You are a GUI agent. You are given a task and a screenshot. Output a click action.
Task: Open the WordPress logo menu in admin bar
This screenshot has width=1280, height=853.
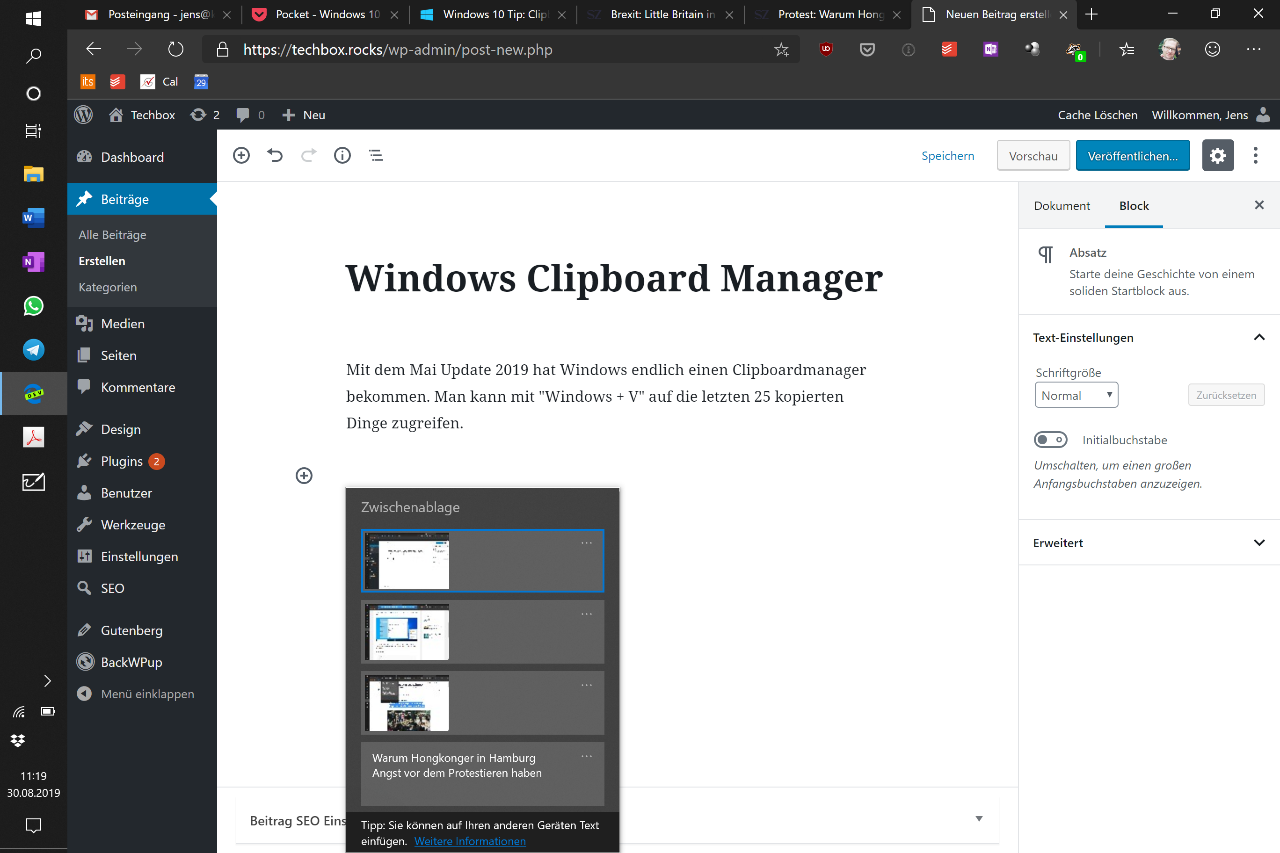pyautogui.click(x=83, y=115)
